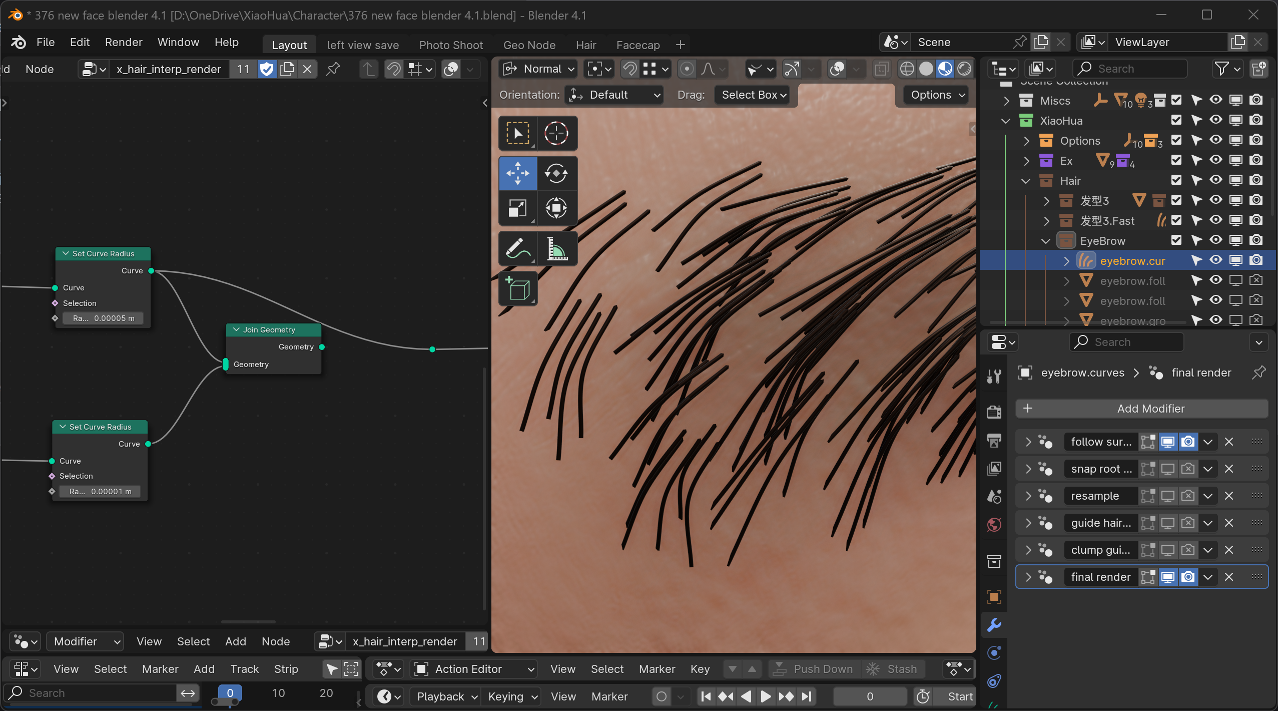This screenshot has width=1278, height=711.
Task: Collapse the EyeBrow collection in outliner
Action: [x=1045, y=241]
